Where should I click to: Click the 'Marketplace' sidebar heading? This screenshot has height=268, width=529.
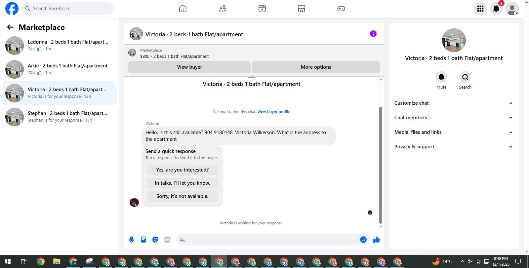click(42, 27)
